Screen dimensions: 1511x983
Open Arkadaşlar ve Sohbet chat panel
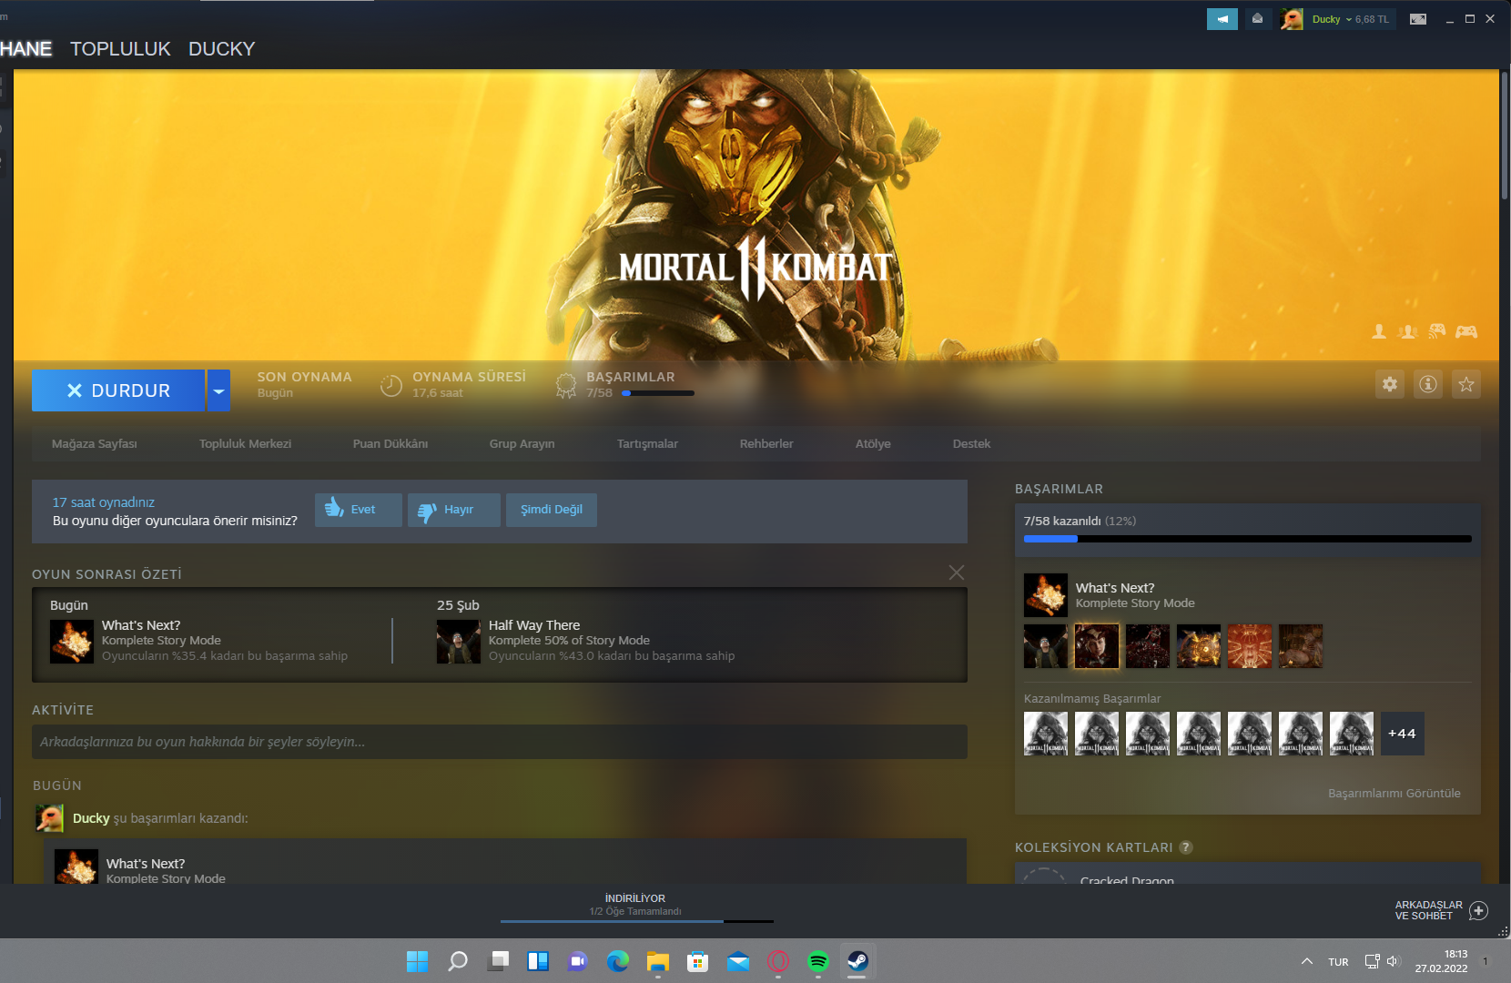(1441, 910)
